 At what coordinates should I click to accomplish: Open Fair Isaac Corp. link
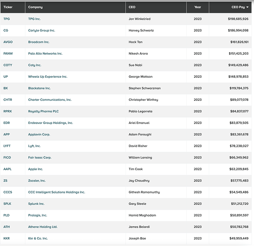(x=40, y=157)
